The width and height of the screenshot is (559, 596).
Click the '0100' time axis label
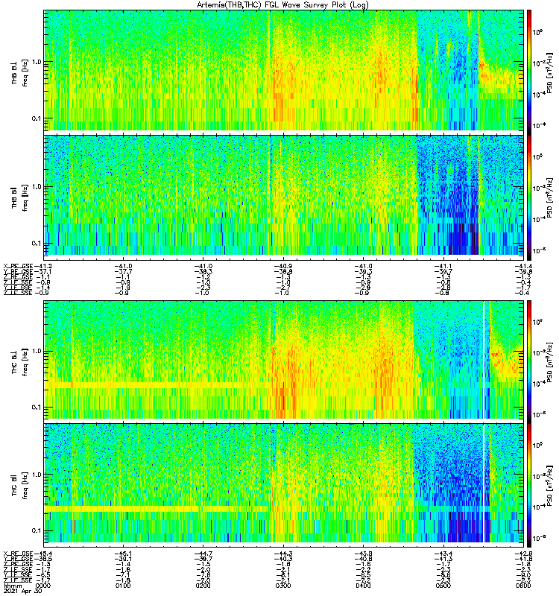coord(123,586)
